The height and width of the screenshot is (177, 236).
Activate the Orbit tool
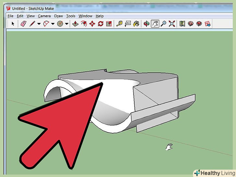coord(147,24)
